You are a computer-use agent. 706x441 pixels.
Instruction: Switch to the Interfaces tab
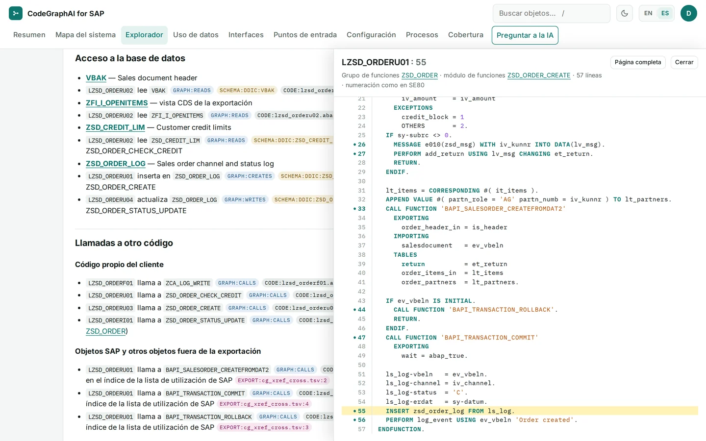246,35
